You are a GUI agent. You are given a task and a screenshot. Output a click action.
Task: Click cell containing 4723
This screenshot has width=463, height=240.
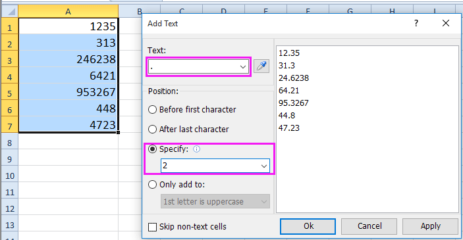coord(68,125)
